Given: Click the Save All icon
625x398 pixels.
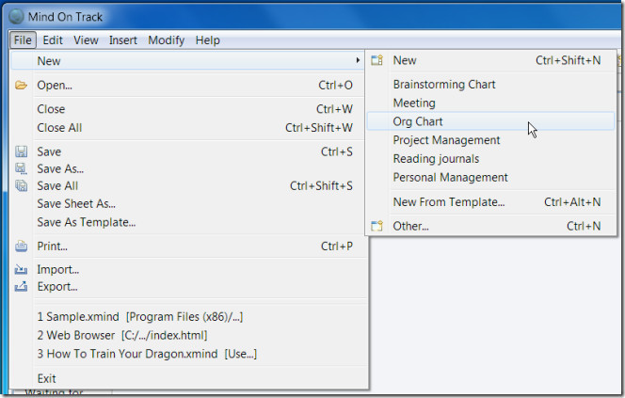Looking at the screenshot, I should click(21, 185).
